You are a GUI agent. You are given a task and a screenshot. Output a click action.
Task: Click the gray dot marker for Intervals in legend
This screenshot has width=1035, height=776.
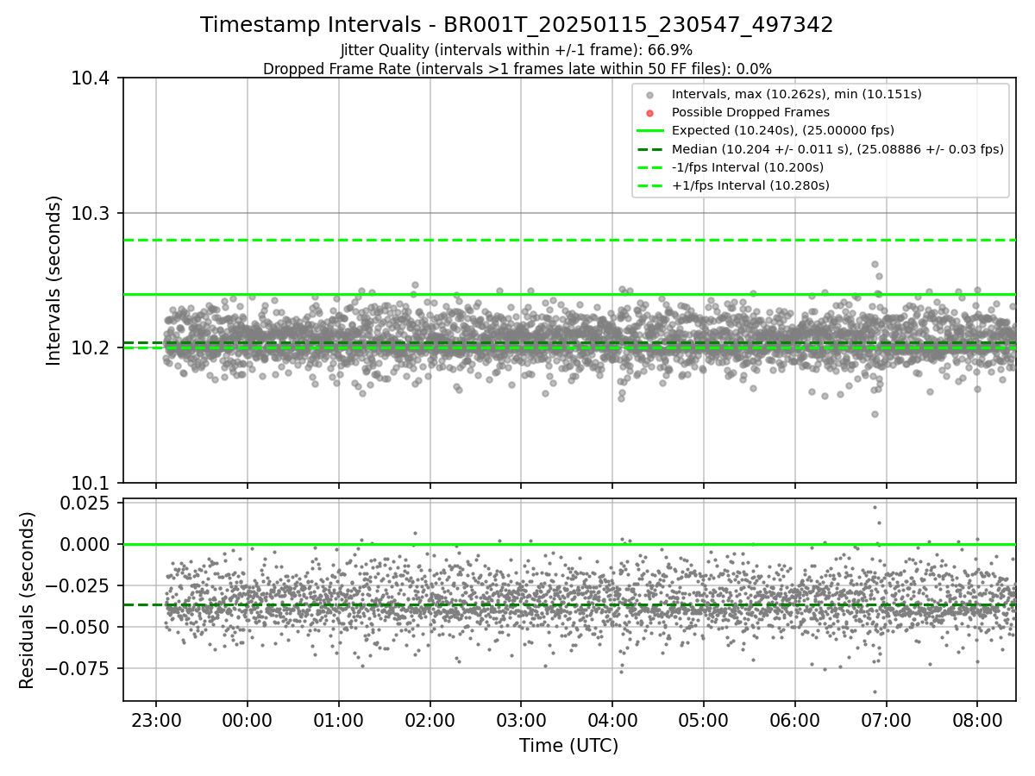pyautogui.click(x=650, y=95)
